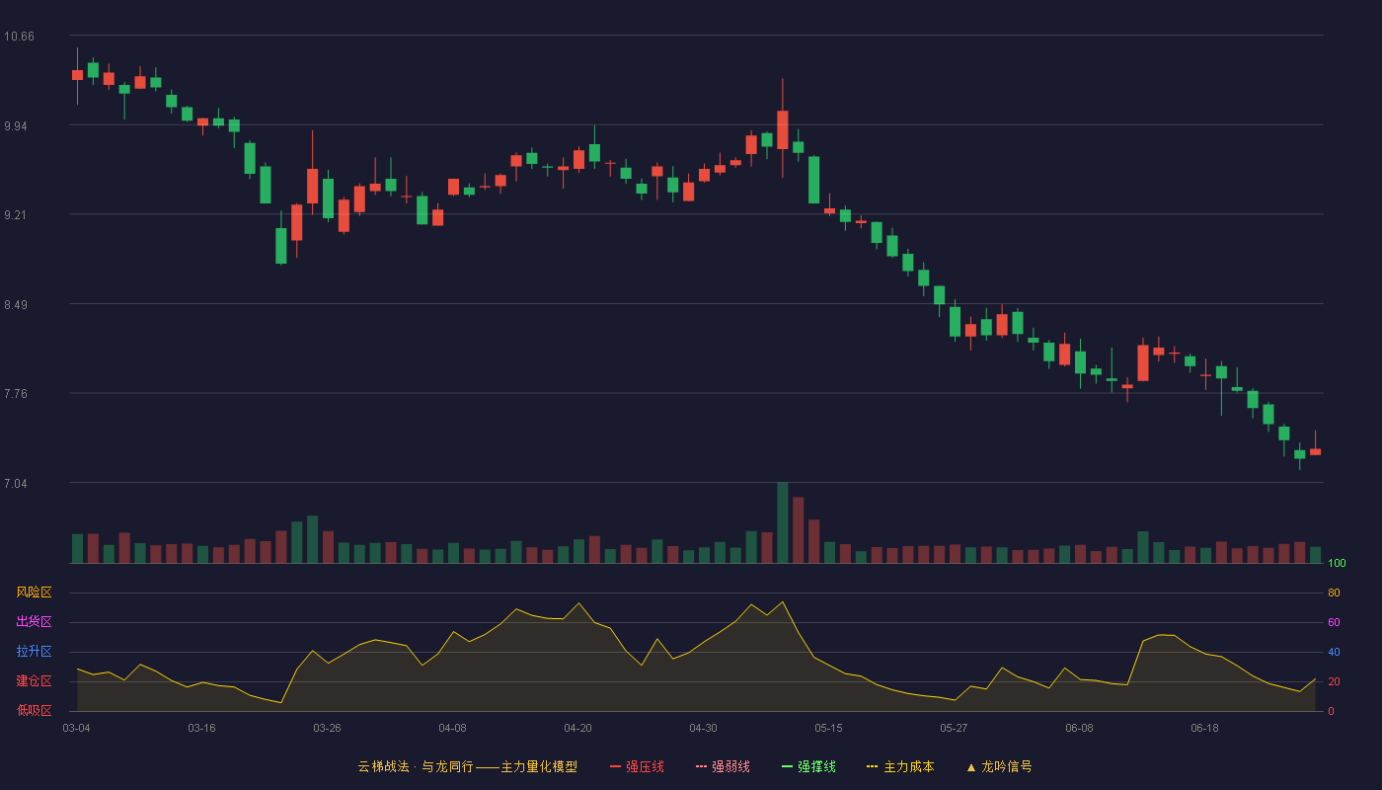
Task: Click the red 0 indicator axis value
Action: pyautogui.click(x=1331, y=711)
